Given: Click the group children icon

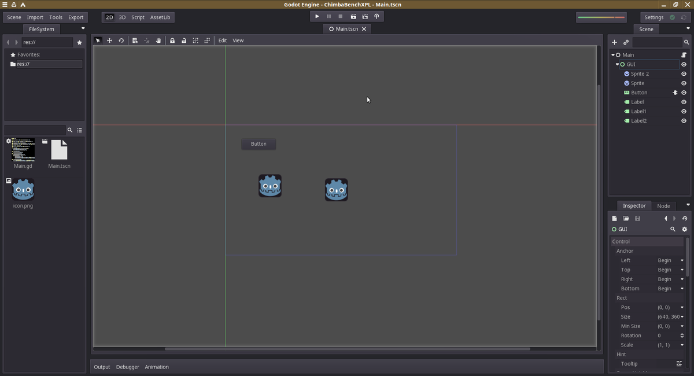Looking at the screenshot, I should coord(195,40).
